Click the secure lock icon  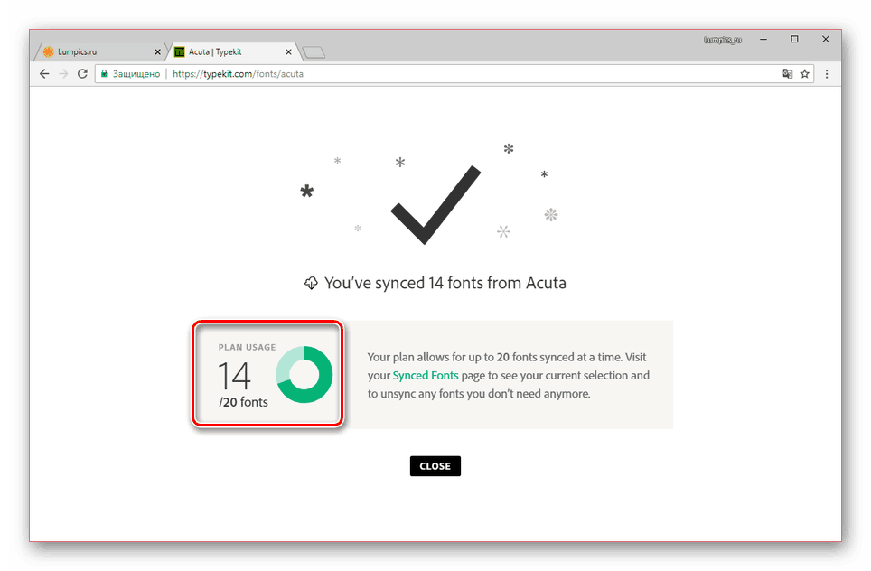pos(104,74)
